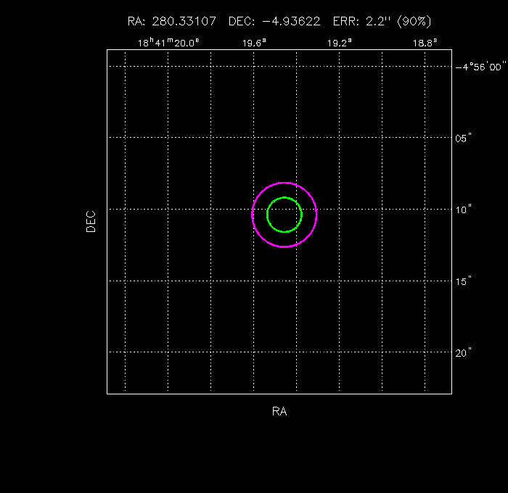Click grid intersection at 19.2s and 15''

(x=339, y=281)
